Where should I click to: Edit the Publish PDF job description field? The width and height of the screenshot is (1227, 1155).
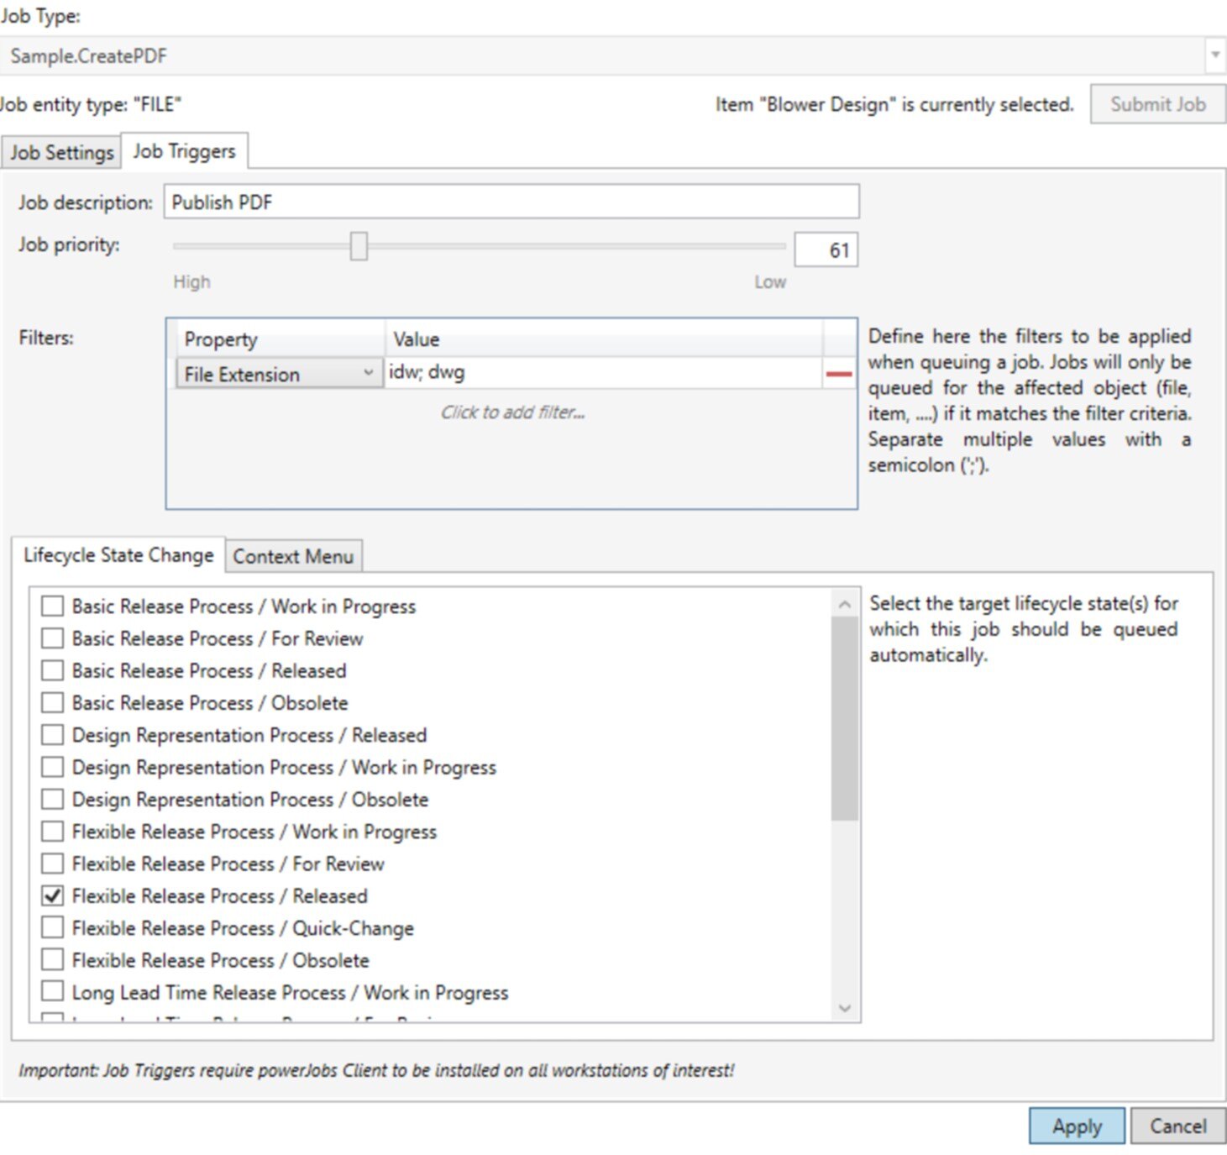coord(511,202)
